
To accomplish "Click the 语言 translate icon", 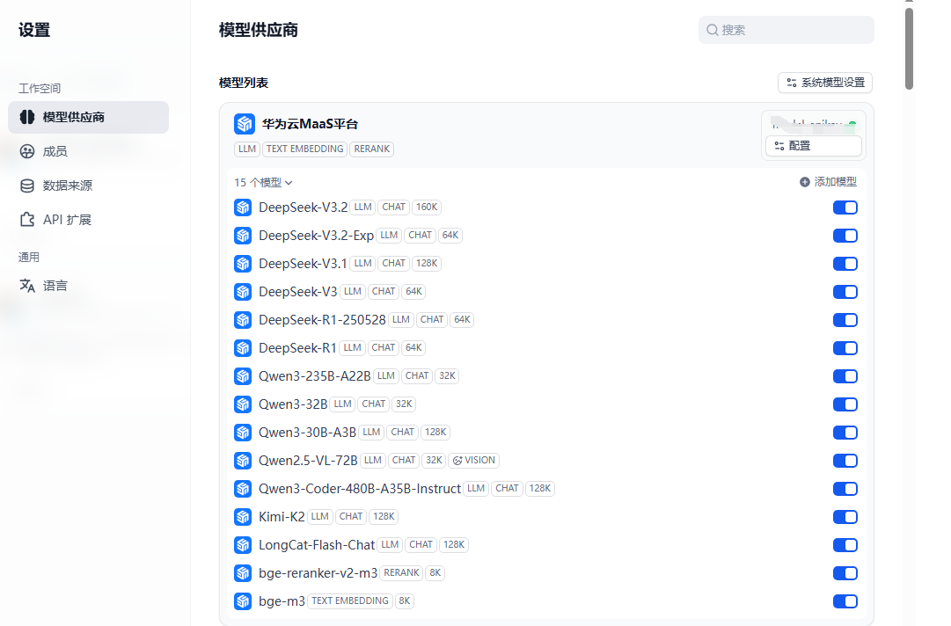I will [x=27, y=286].
